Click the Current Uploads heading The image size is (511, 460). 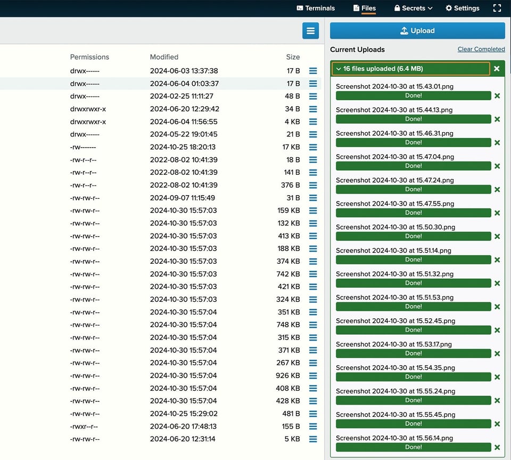coord(357,50)
